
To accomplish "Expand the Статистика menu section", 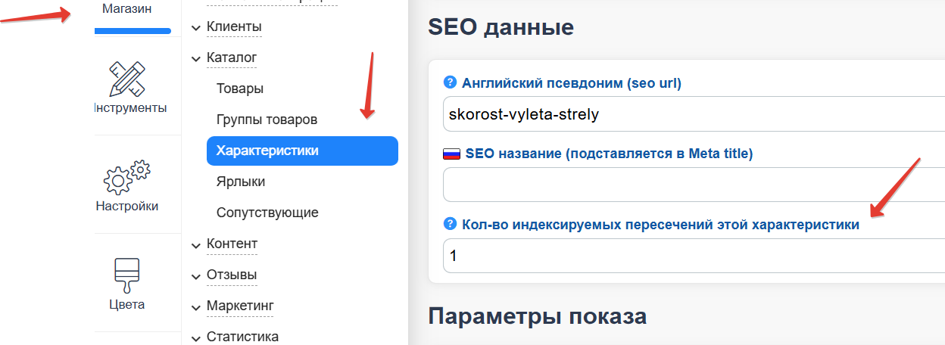I will click(x=242, y=337).
